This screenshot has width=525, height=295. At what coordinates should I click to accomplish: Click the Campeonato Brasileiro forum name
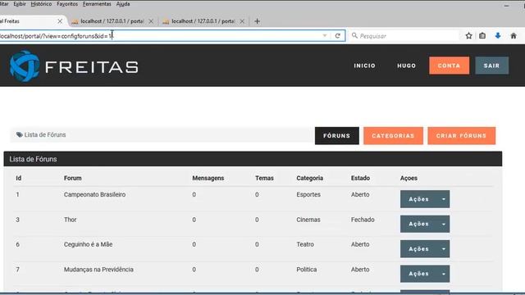[95, 195]
